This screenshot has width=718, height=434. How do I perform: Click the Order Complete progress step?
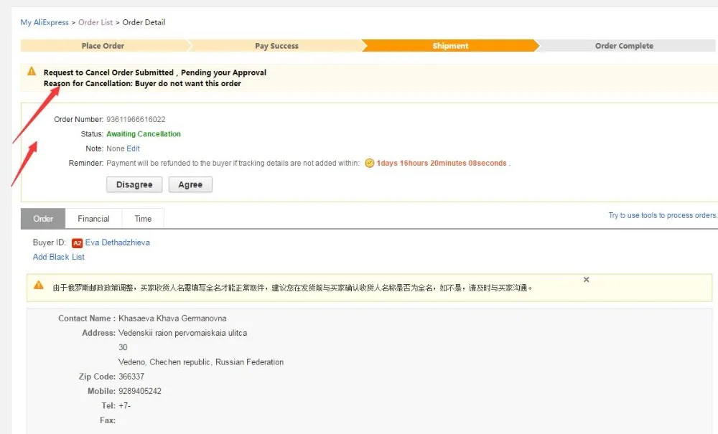click(x=624, y=46)
